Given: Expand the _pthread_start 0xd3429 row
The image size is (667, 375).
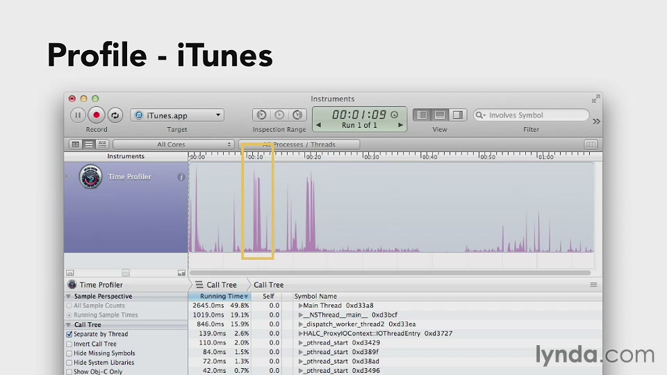Looking at the screenshot, I should [x=300, y=342].
